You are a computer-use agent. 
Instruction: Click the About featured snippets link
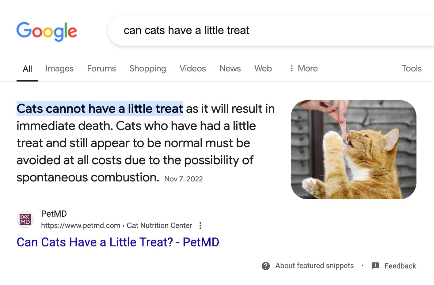coord(314,266)
